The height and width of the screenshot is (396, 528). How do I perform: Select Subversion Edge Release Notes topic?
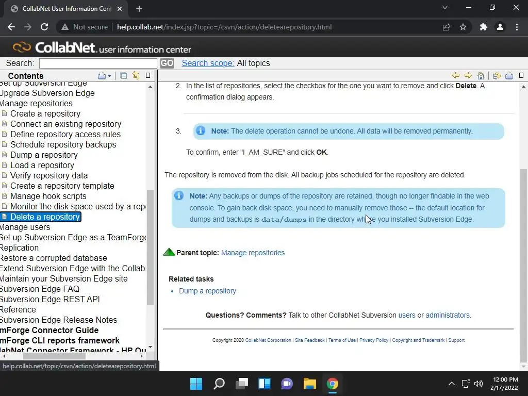click(59, 320)
